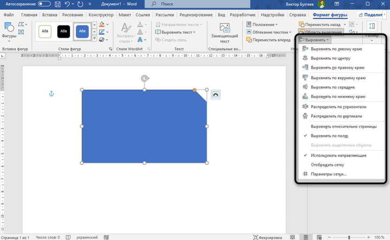Viewport: 390px width, 240px height.
Task: Open the Layout (Макет) ribbon tab
Action: 125,15
